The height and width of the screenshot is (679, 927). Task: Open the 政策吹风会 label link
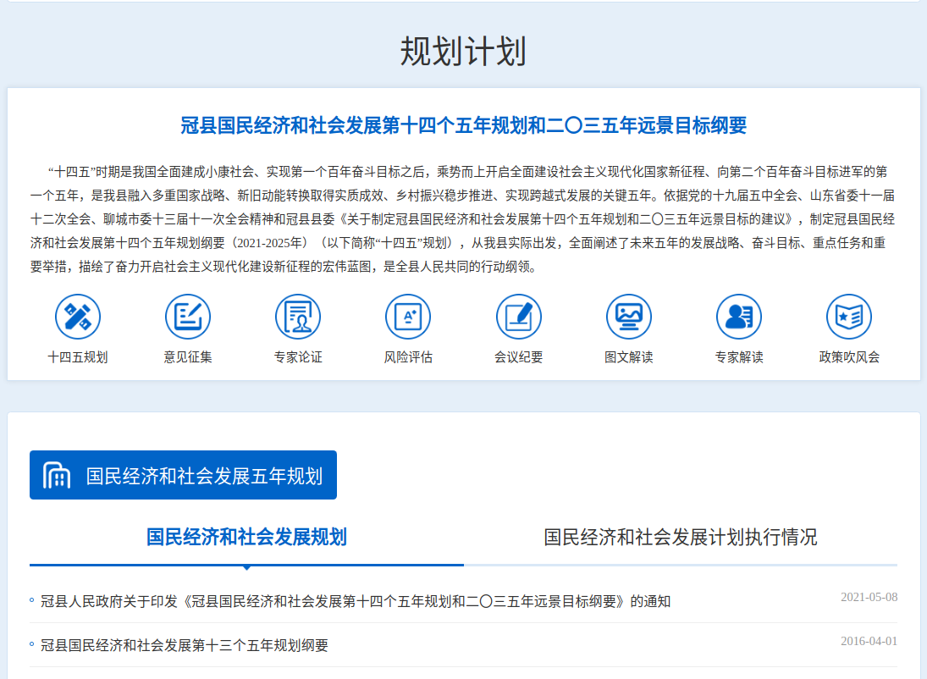[849, 357]
